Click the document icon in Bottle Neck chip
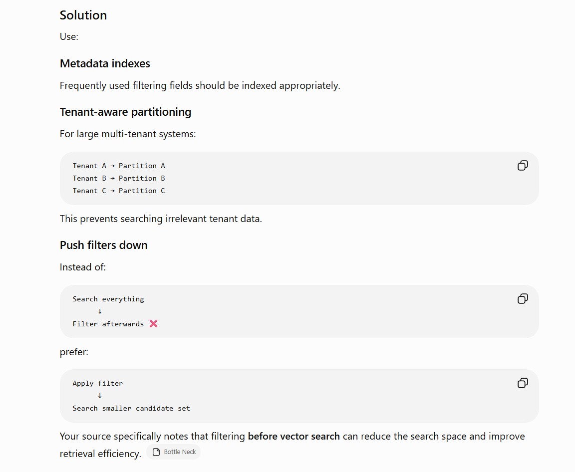Screen dimensions: 575x472 156,452
